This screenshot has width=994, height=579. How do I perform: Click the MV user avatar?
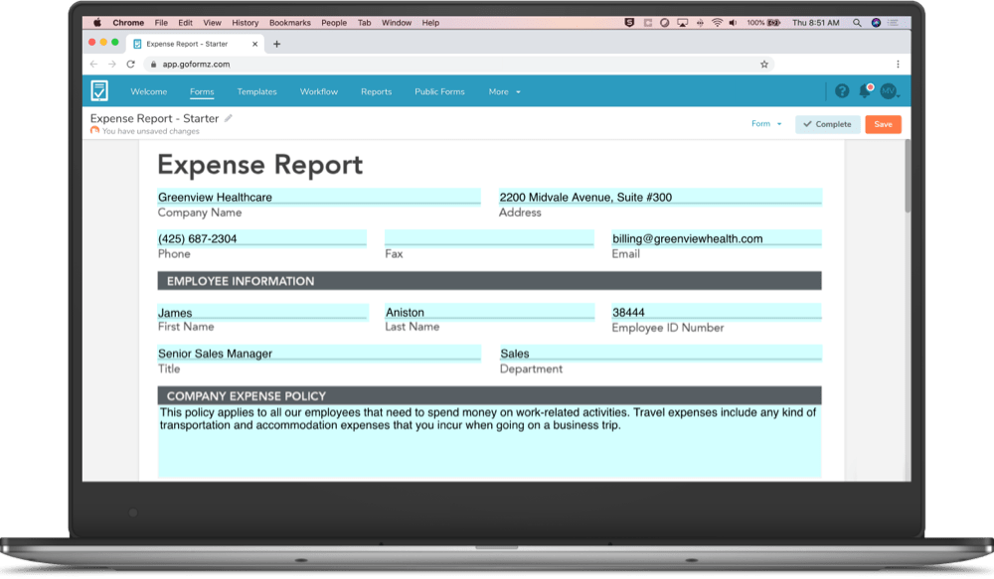(888, 90)
